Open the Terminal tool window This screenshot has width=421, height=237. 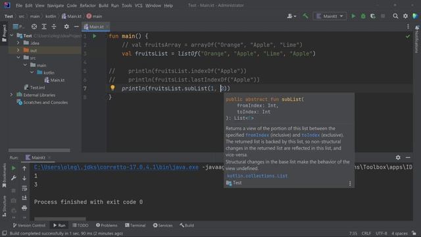(x=135, y=225)
